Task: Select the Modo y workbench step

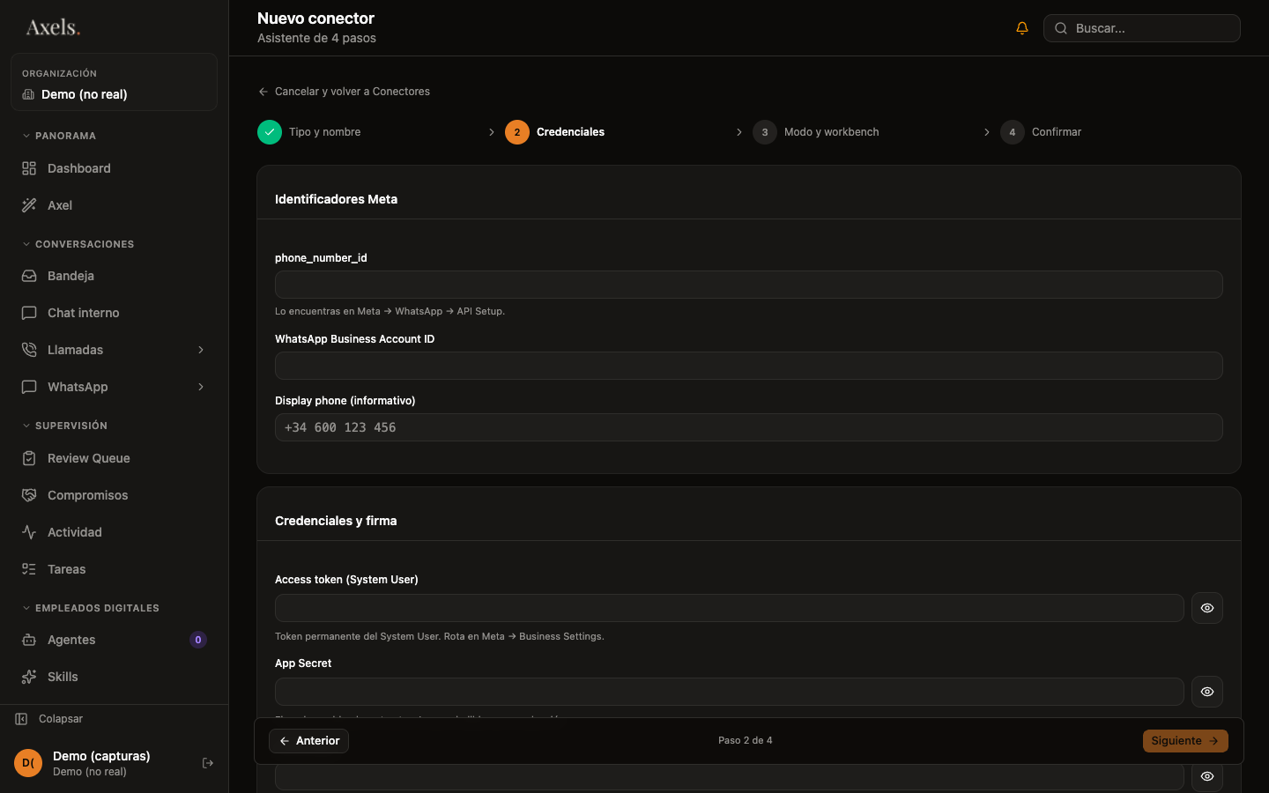Action: pos(816,132)
